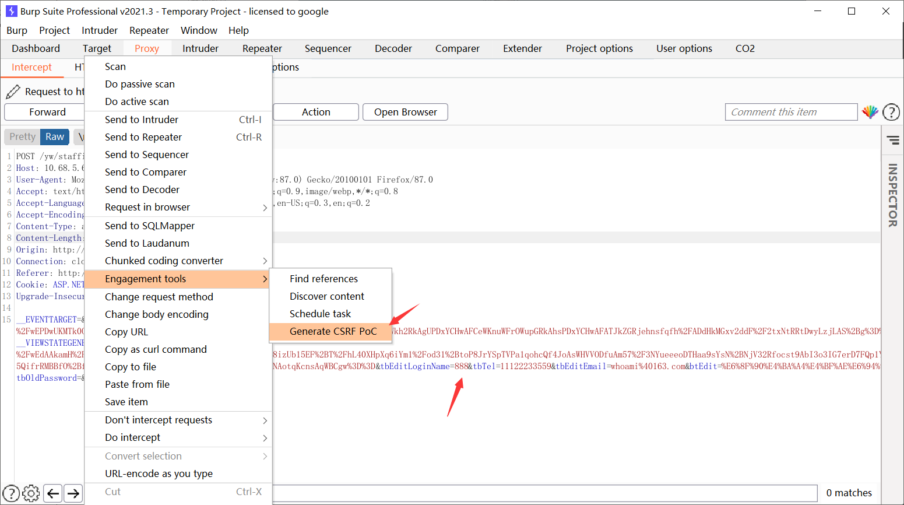This screenshot has height=505, width=904.
Task: Click the pencil edit icon beside Request to
Action: [13, 92]
